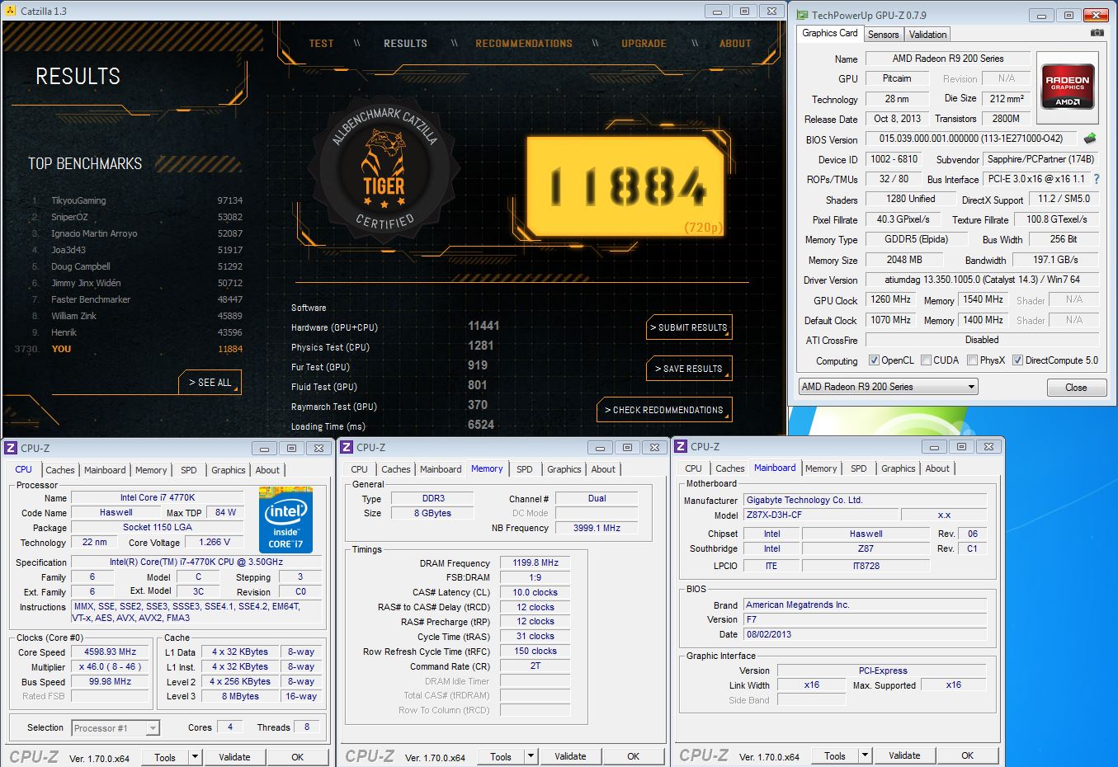
Task: Click Validate in the CPU-Z CPU window
Action: (234, 757)
